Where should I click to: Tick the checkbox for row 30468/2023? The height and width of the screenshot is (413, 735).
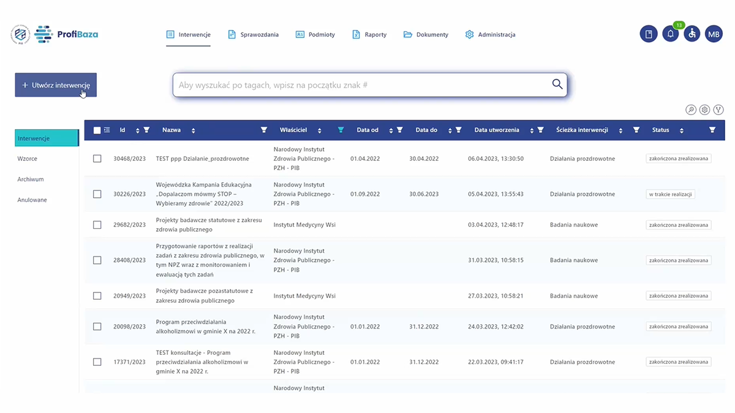(x=97, y=158)
